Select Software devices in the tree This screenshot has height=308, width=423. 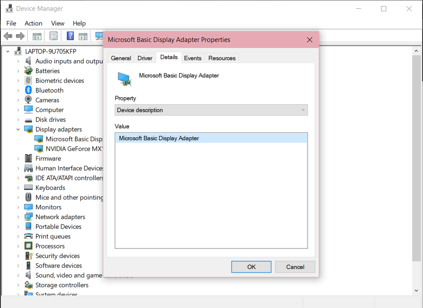(58, 265)
